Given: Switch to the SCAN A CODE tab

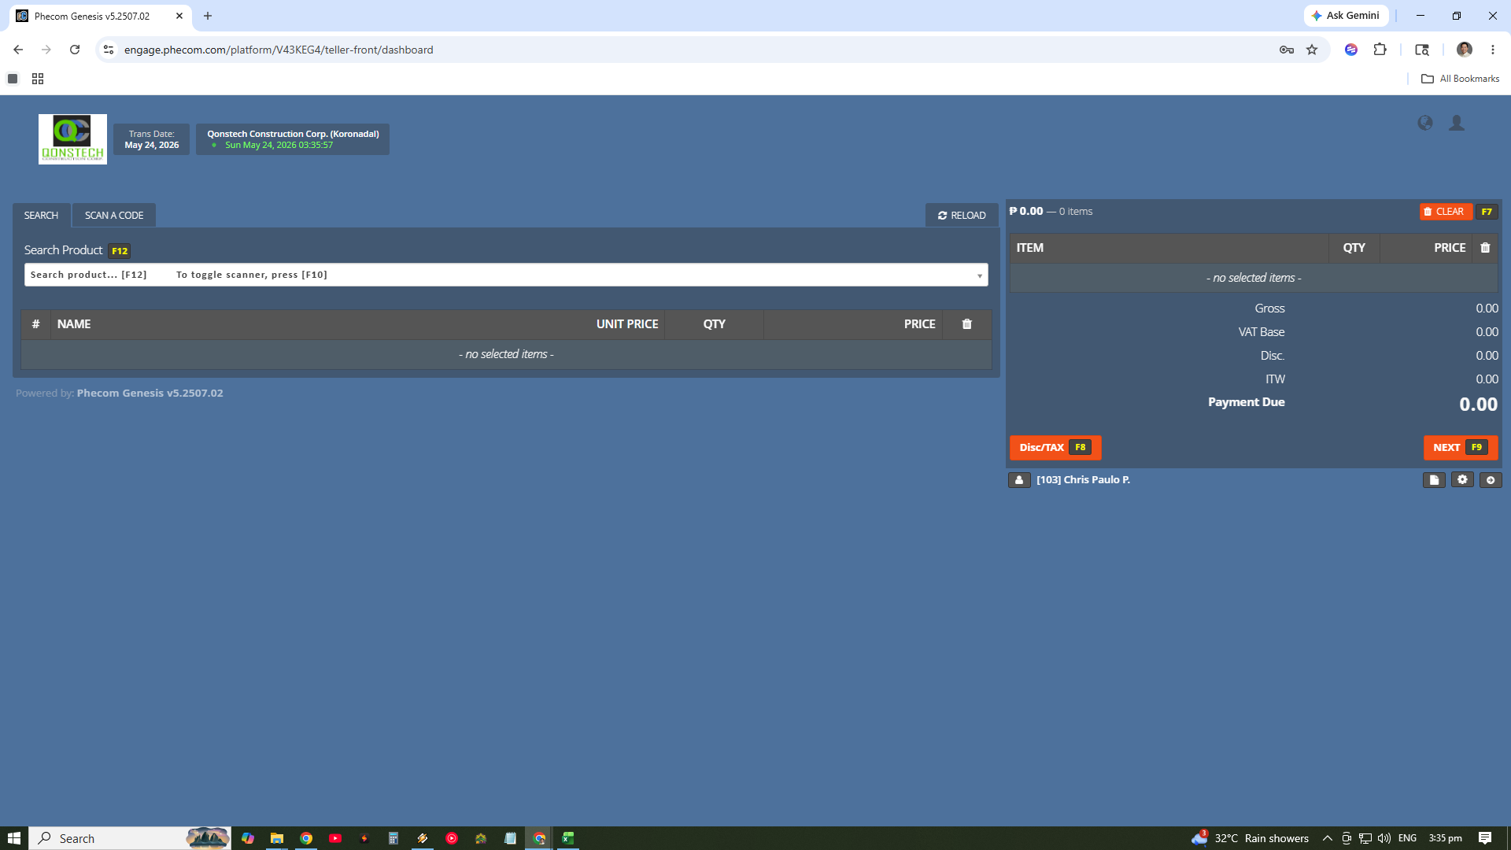Looking at the screenshot, I should click(x=114, y=215).
